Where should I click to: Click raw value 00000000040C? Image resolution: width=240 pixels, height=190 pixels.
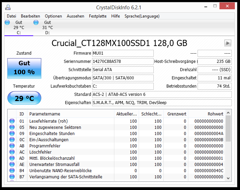tap(209, 170)
